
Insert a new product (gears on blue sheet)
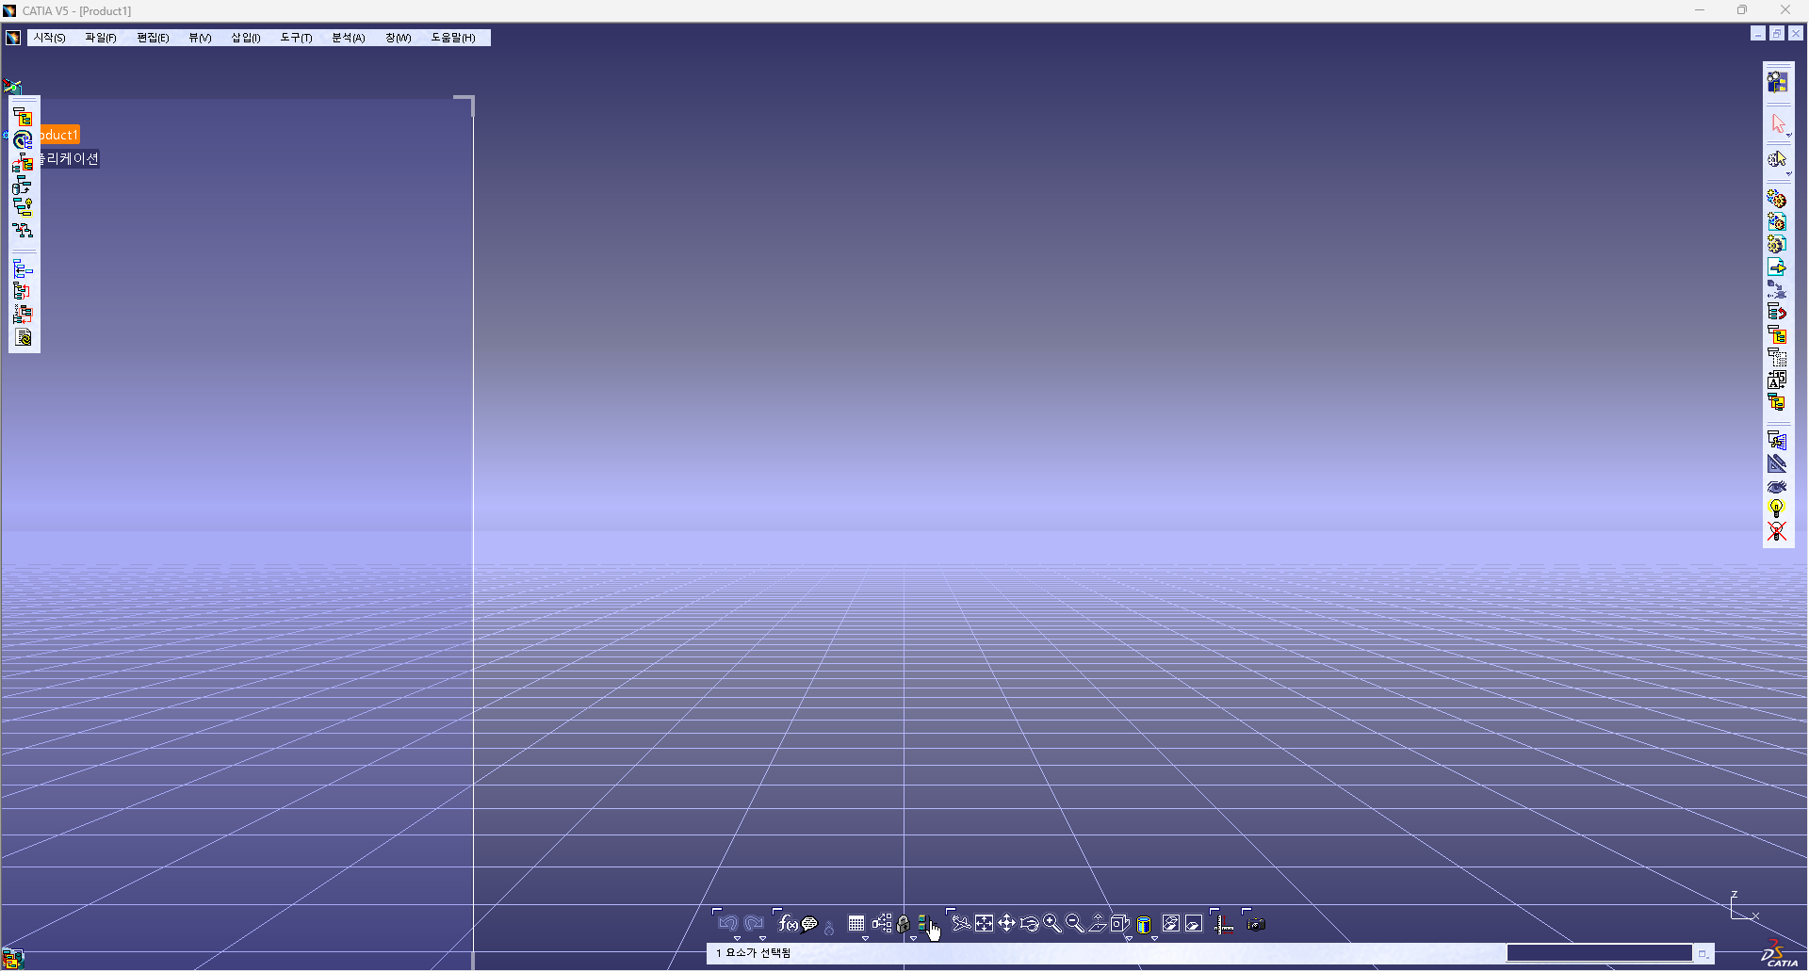[1777, 222]
